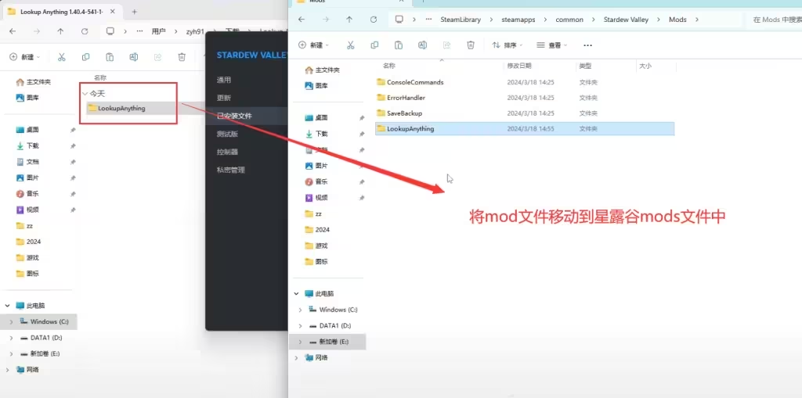
Task: Sort by 大小 column header
Action: (645, 66)
